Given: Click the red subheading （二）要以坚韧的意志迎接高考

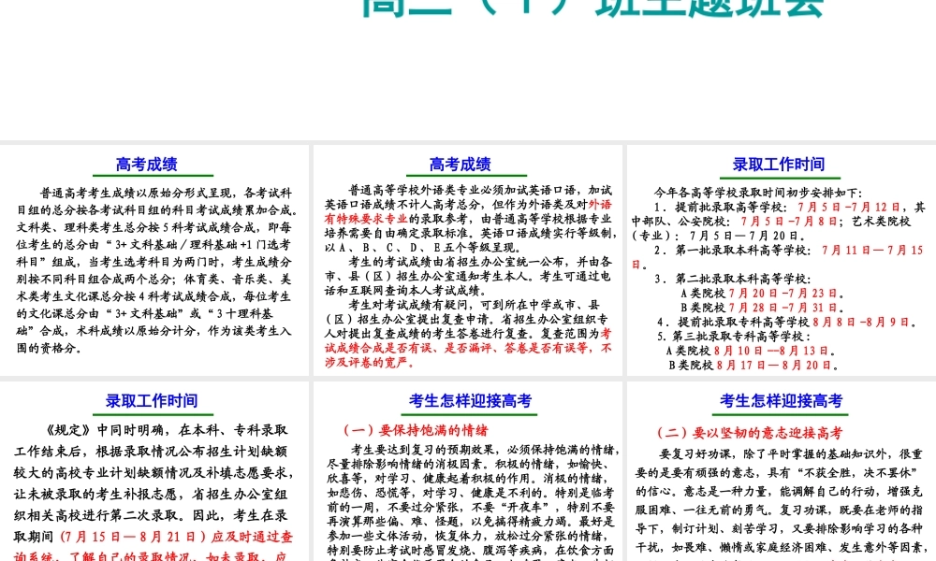Looking at the screenshot, I should click(750, 433).
